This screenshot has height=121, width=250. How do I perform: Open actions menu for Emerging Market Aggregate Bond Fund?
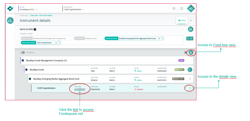(190, 79)
